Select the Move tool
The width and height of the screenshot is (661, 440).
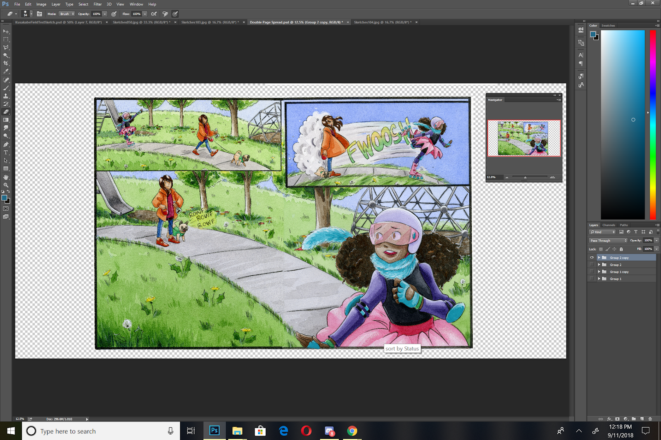click(x=6, y=31)
